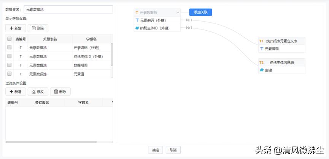Delete display field with upper 删除 button
Screen dimensions: 329x159
[38, 28]
